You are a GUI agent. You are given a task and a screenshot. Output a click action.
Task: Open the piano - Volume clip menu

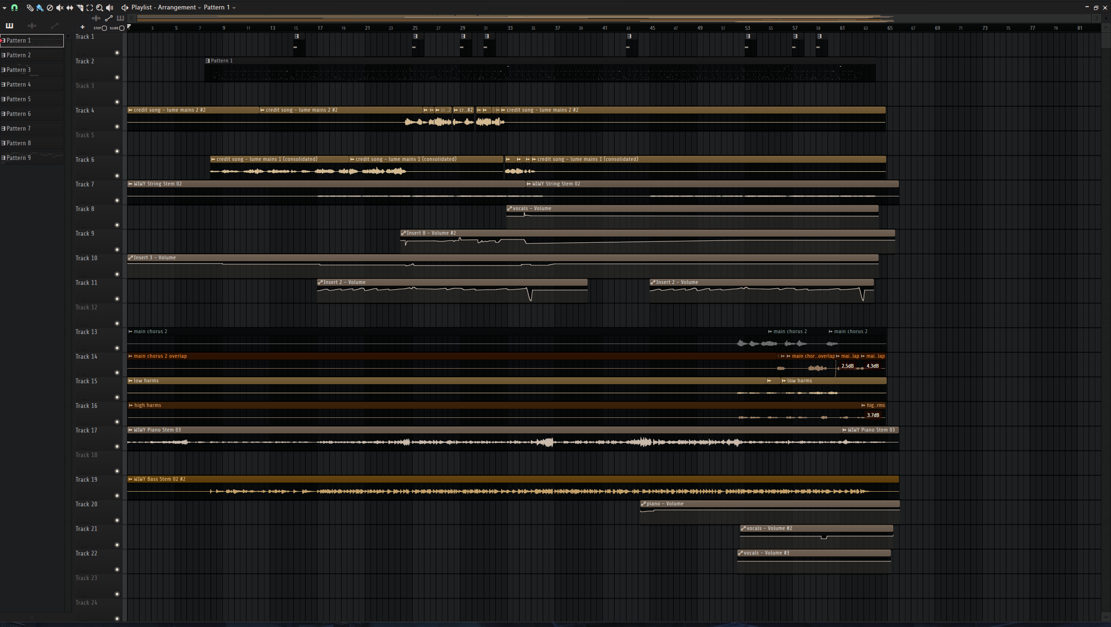click(644, 504)
